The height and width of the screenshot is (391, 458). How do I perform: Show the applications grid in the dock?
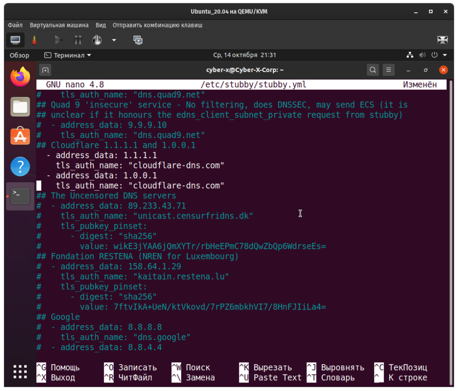pos(20,372)
